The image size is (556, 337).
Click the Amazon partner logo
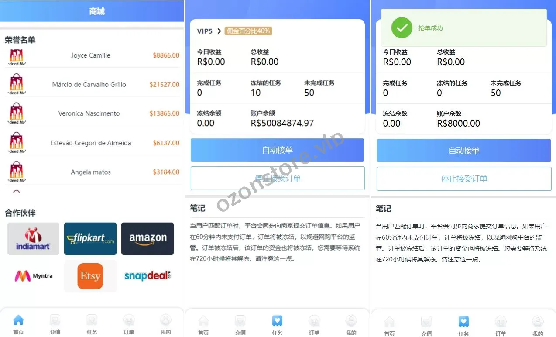click(x=148, y=238)
